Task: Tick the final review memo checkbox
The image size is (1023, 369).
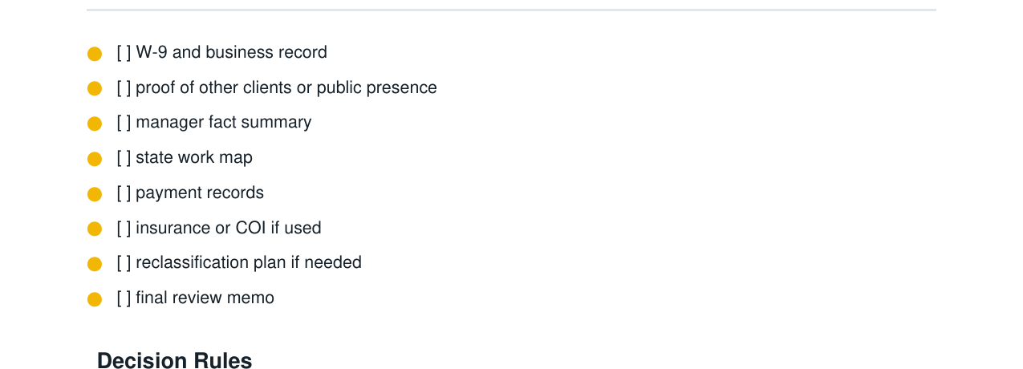Action: [x=124, y=298]
